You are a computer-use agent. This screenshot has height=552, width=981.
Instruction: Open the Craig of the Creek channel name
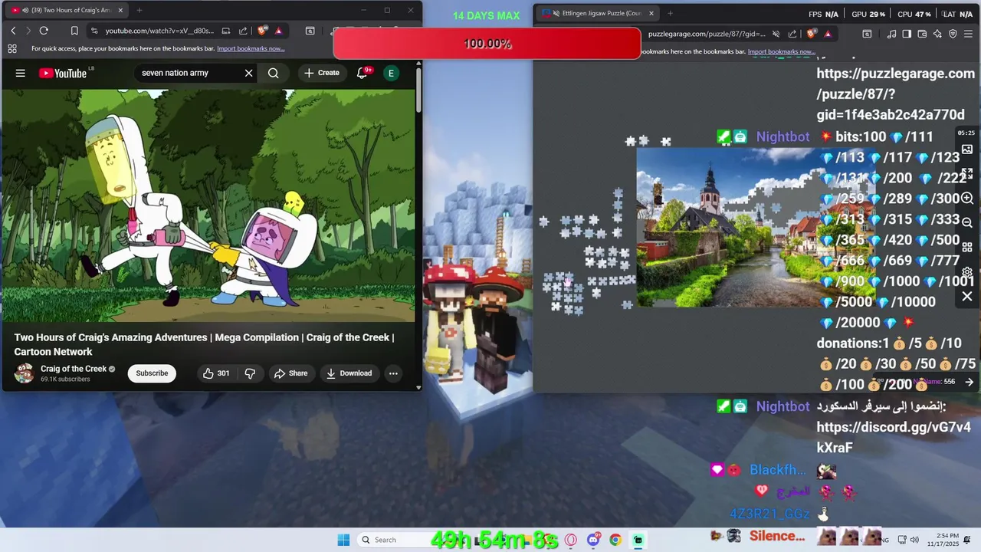(x=74, y=369)
